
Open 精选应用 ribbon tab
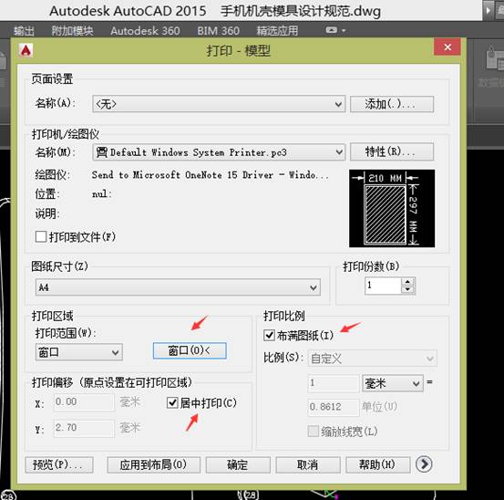[277, 31]
